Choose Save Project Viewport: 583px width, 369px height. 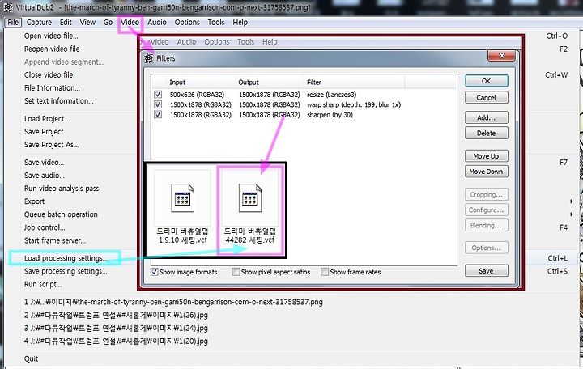click(44, 132)
